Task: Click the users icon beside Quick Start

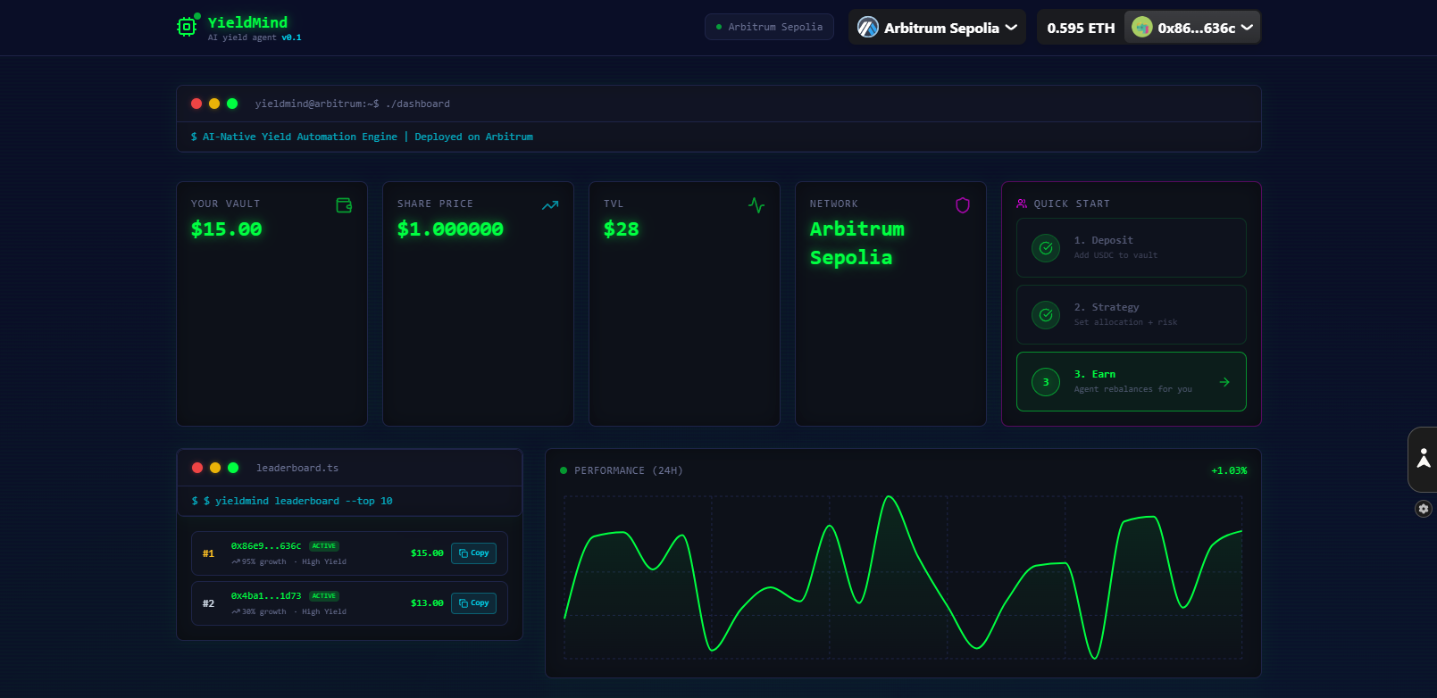Action: [x=1022, y=204]
